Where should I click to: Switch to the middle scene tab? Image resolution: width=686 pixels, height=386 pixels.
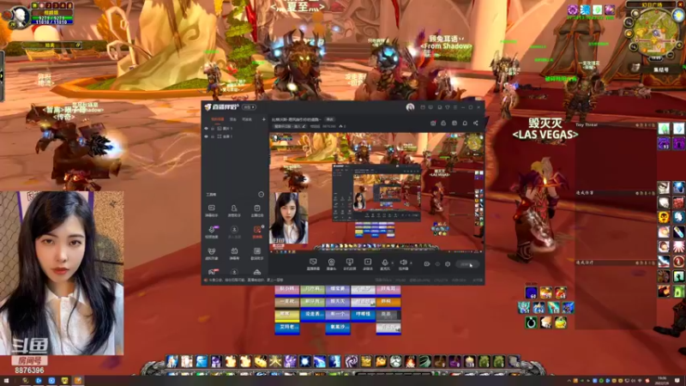pyautogui.click(x=233, y=119)
